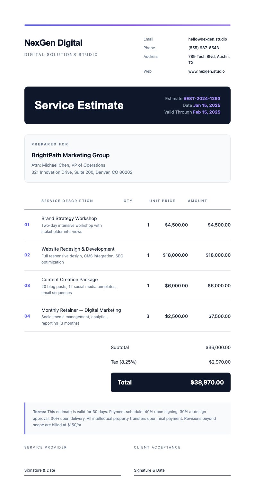The image size is (255, 500).
Task: Select subtotal value $36,000.00
Action: (218, 347)
